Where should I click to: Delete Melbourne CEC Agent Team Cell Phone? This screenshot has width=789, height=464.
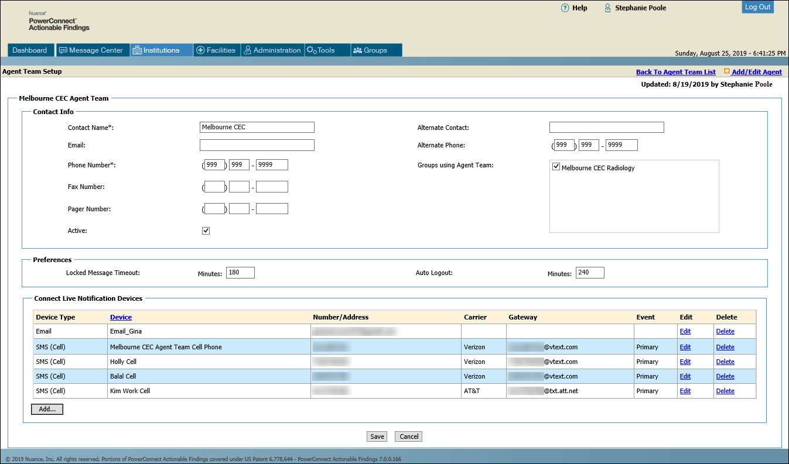pyautogui.click(x=725, y=347)
